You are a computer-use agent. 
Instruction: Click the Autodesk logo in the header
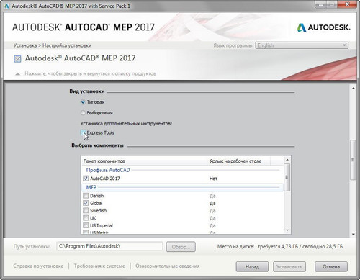323,27
